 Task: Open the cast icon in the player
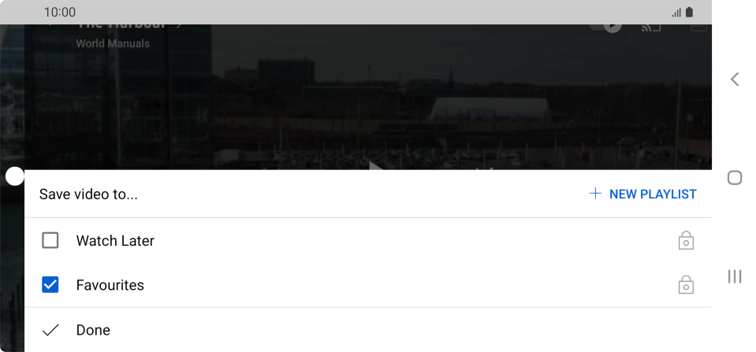650,28
